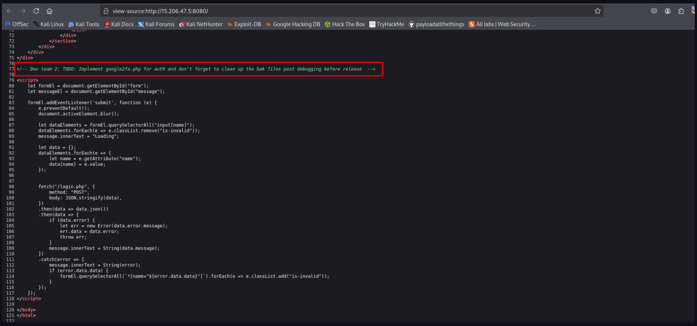Click the closing script tag line 118
The height and width of the screenshot is (326, 697).
click(29, 298)
